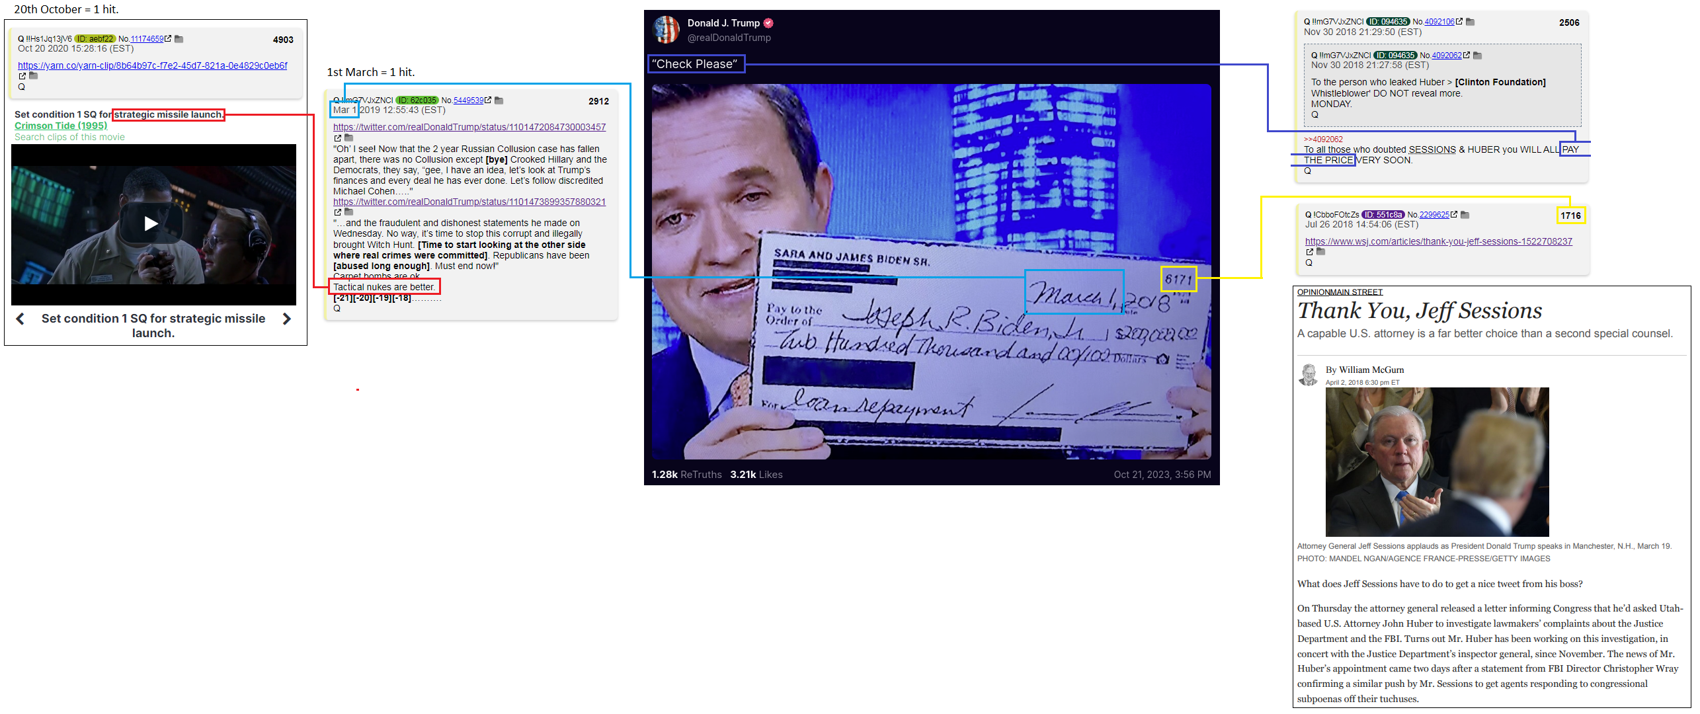Open the MAIN STREET section link
The image size is (1700, 714).
click(x=1357, y=292)
